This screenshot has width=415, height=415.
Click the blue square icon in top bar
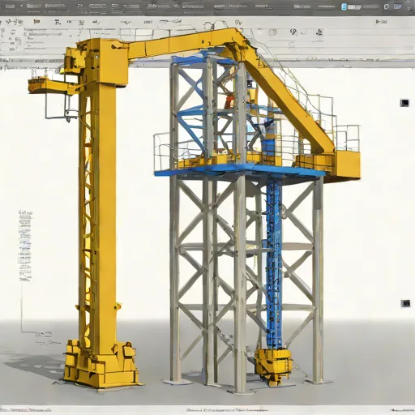tap(344, 6)
